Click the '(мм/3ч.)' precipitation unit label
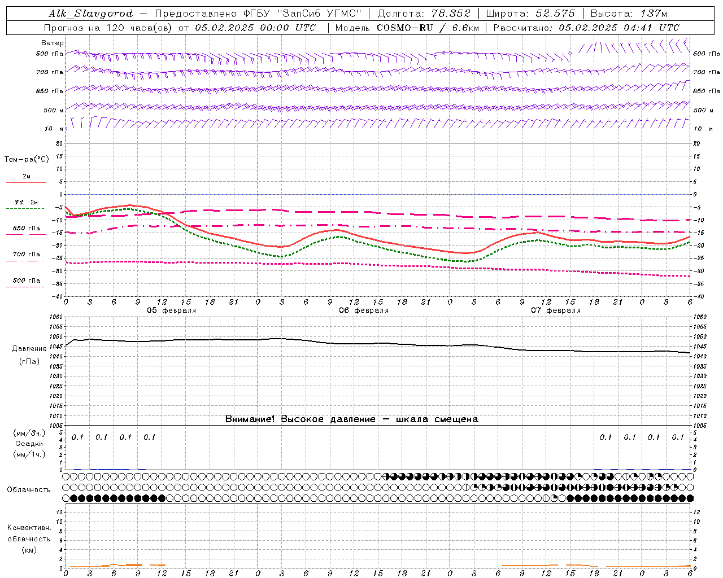The image size is (723, 578). pos(29,433)
